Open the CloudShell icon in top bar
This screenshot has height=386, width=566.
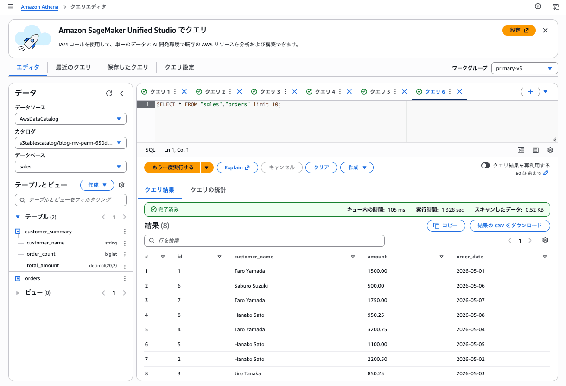pyautogui.click(x=555, y=6)
